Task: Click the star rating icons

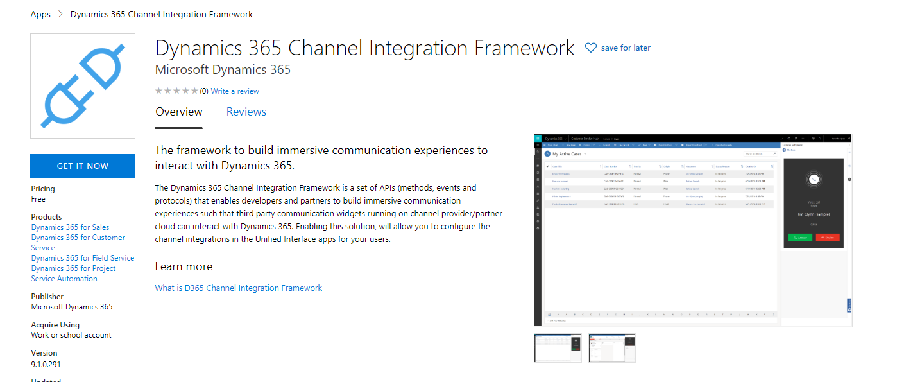Action: [x=176, y=91]
